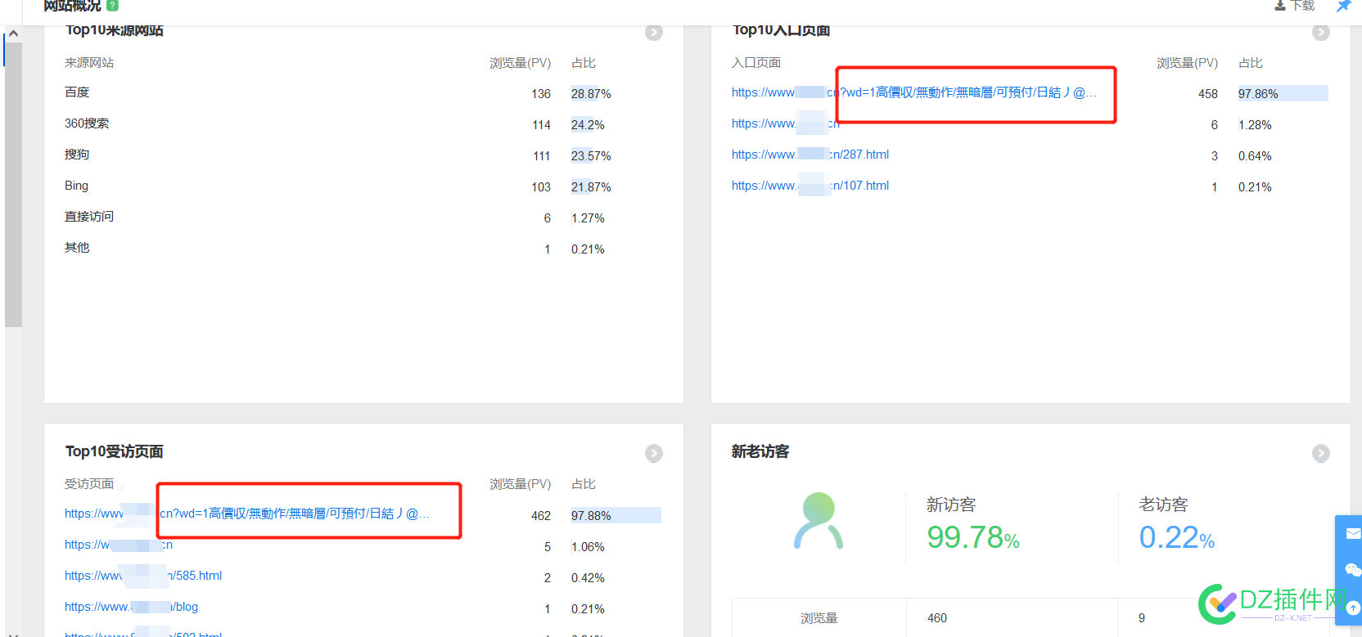Click the scroll-up arrow on left scrollbar
Image resolution: width=1362 pixels, height=637 pixels.
click(13, 34)
